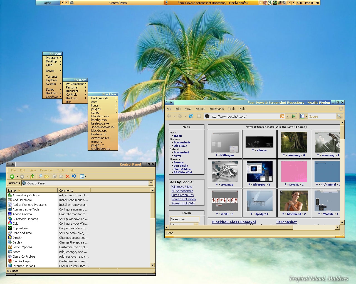Click the Copperhead icon in Control Panel list

(x=10, y=228)
